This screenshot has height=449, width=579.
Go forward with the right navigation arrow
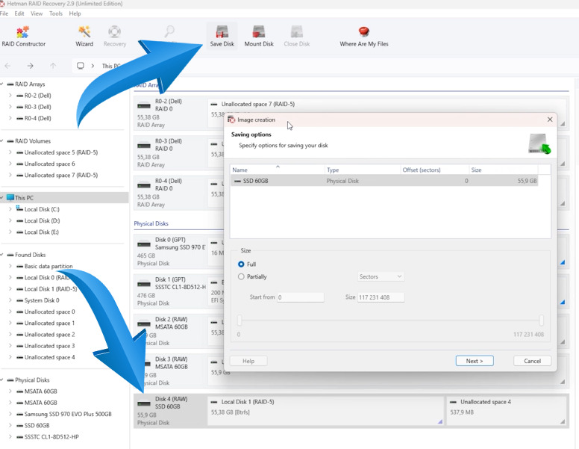31,66
